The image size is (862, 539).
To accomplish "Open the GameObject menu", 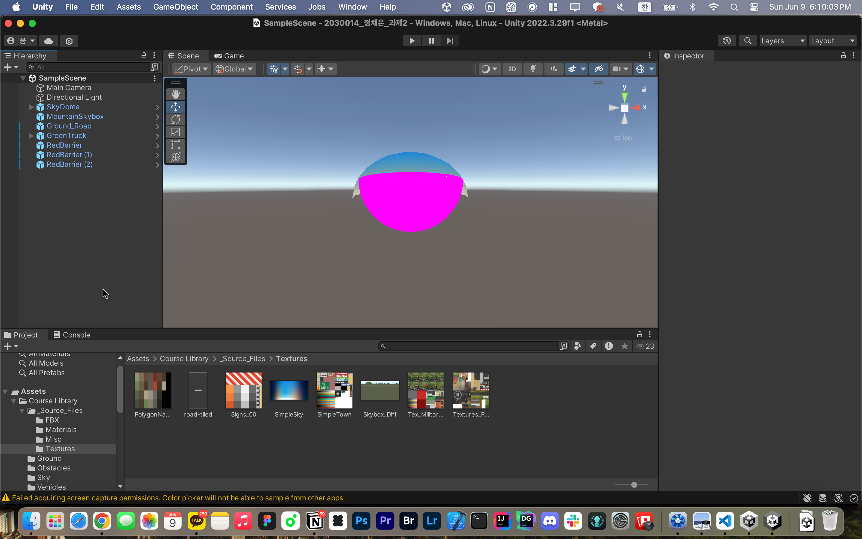I will pos(175,7).
